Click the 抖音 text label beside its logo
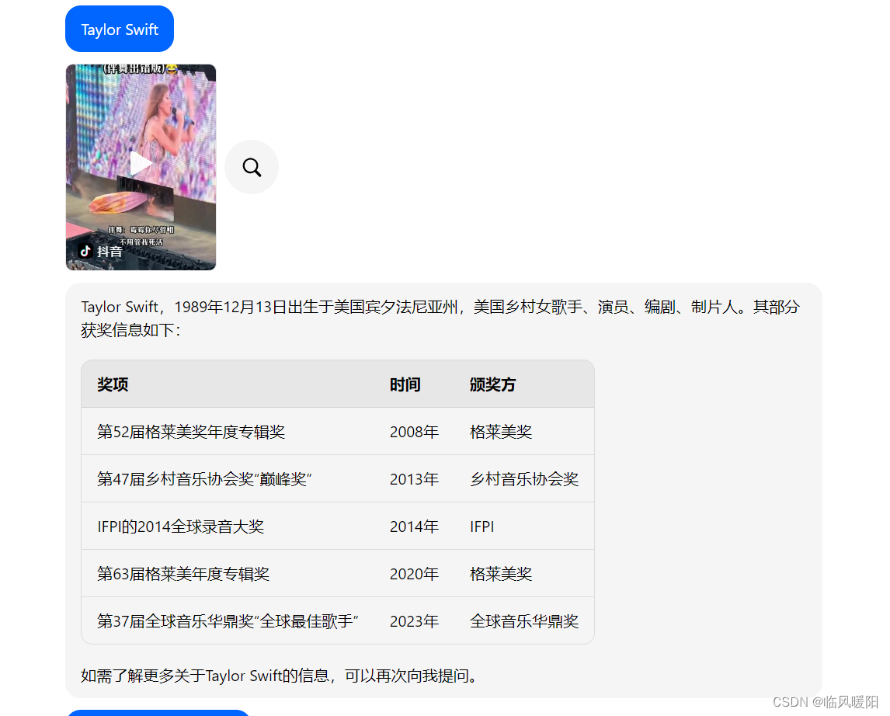Image resolution: width=890 pixels, height=716 pixels. pyautogui.click(x=109, y=252)
